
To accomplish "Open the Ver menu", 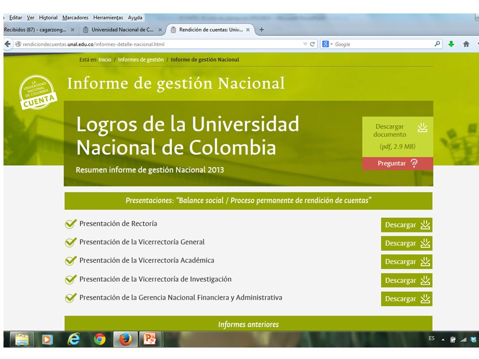I will pyautogui.click(x=30, y=18).
